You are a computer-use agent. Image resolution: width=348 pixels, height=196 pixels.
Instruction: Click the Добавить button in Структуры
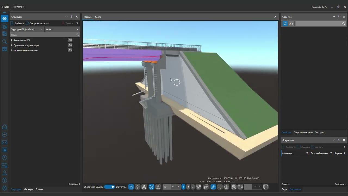(x=17, y=23)
